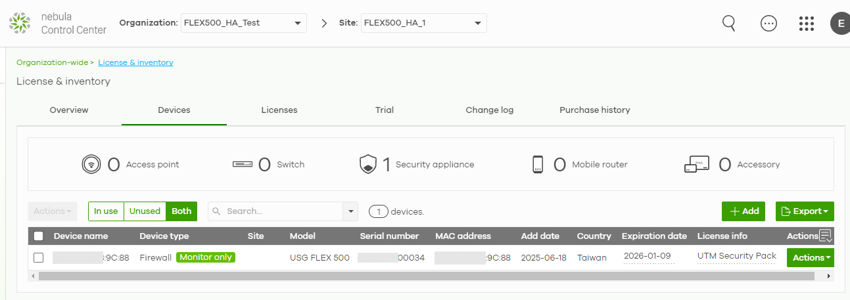Sort by Country column header

pos(594,236)
